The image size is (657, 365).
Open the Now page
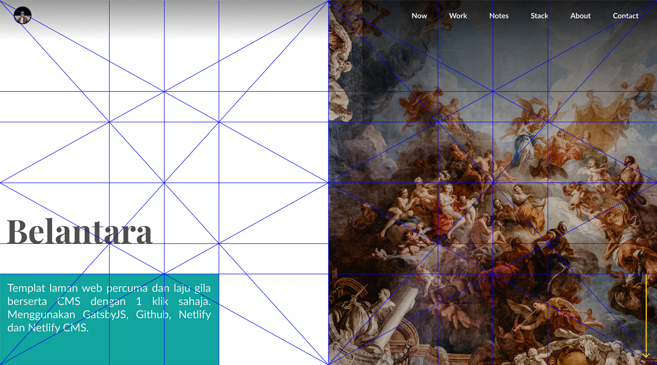pyautogui.click(x=419, y=16)
